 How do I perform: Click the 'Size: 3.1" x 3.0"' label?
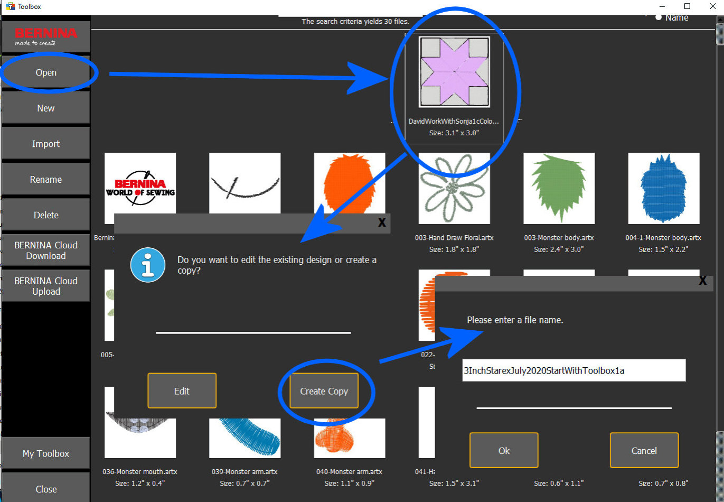point(454,133)
